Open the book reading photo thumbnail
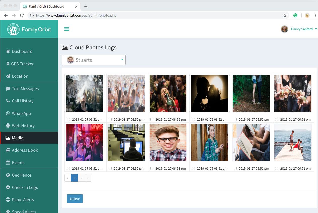 (x=251, y=142)
